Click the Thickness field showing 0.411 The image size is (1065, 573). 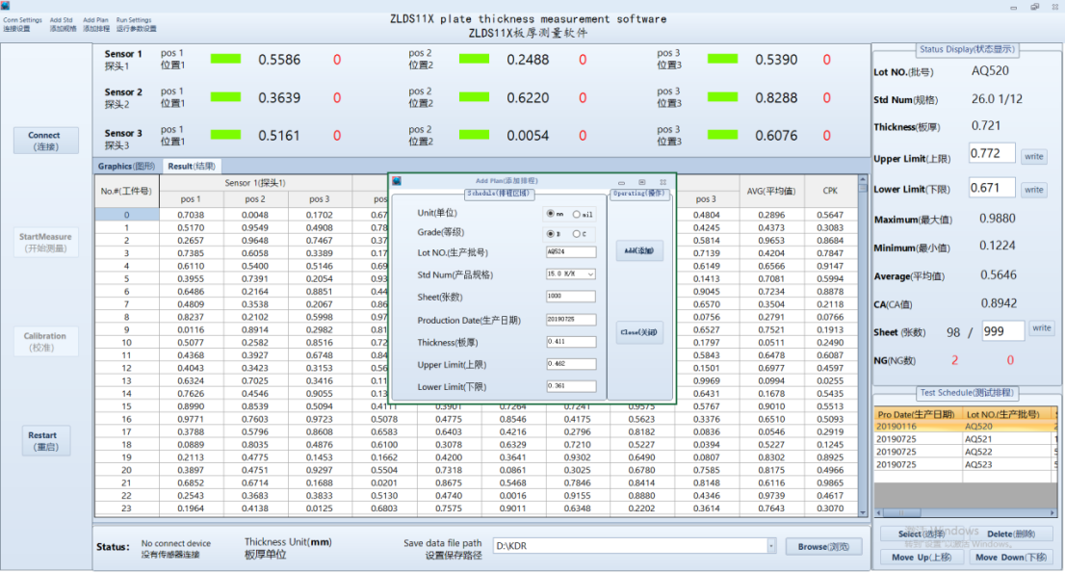coord(571,342)
